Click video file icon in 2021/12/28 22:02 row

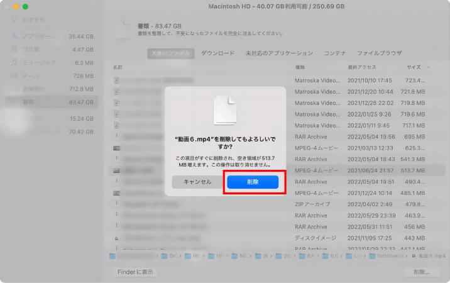(x=116, y=103)
